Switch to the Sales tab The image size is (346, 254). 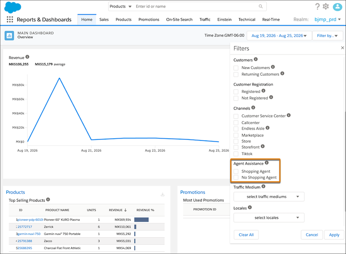tap(104, 19)
